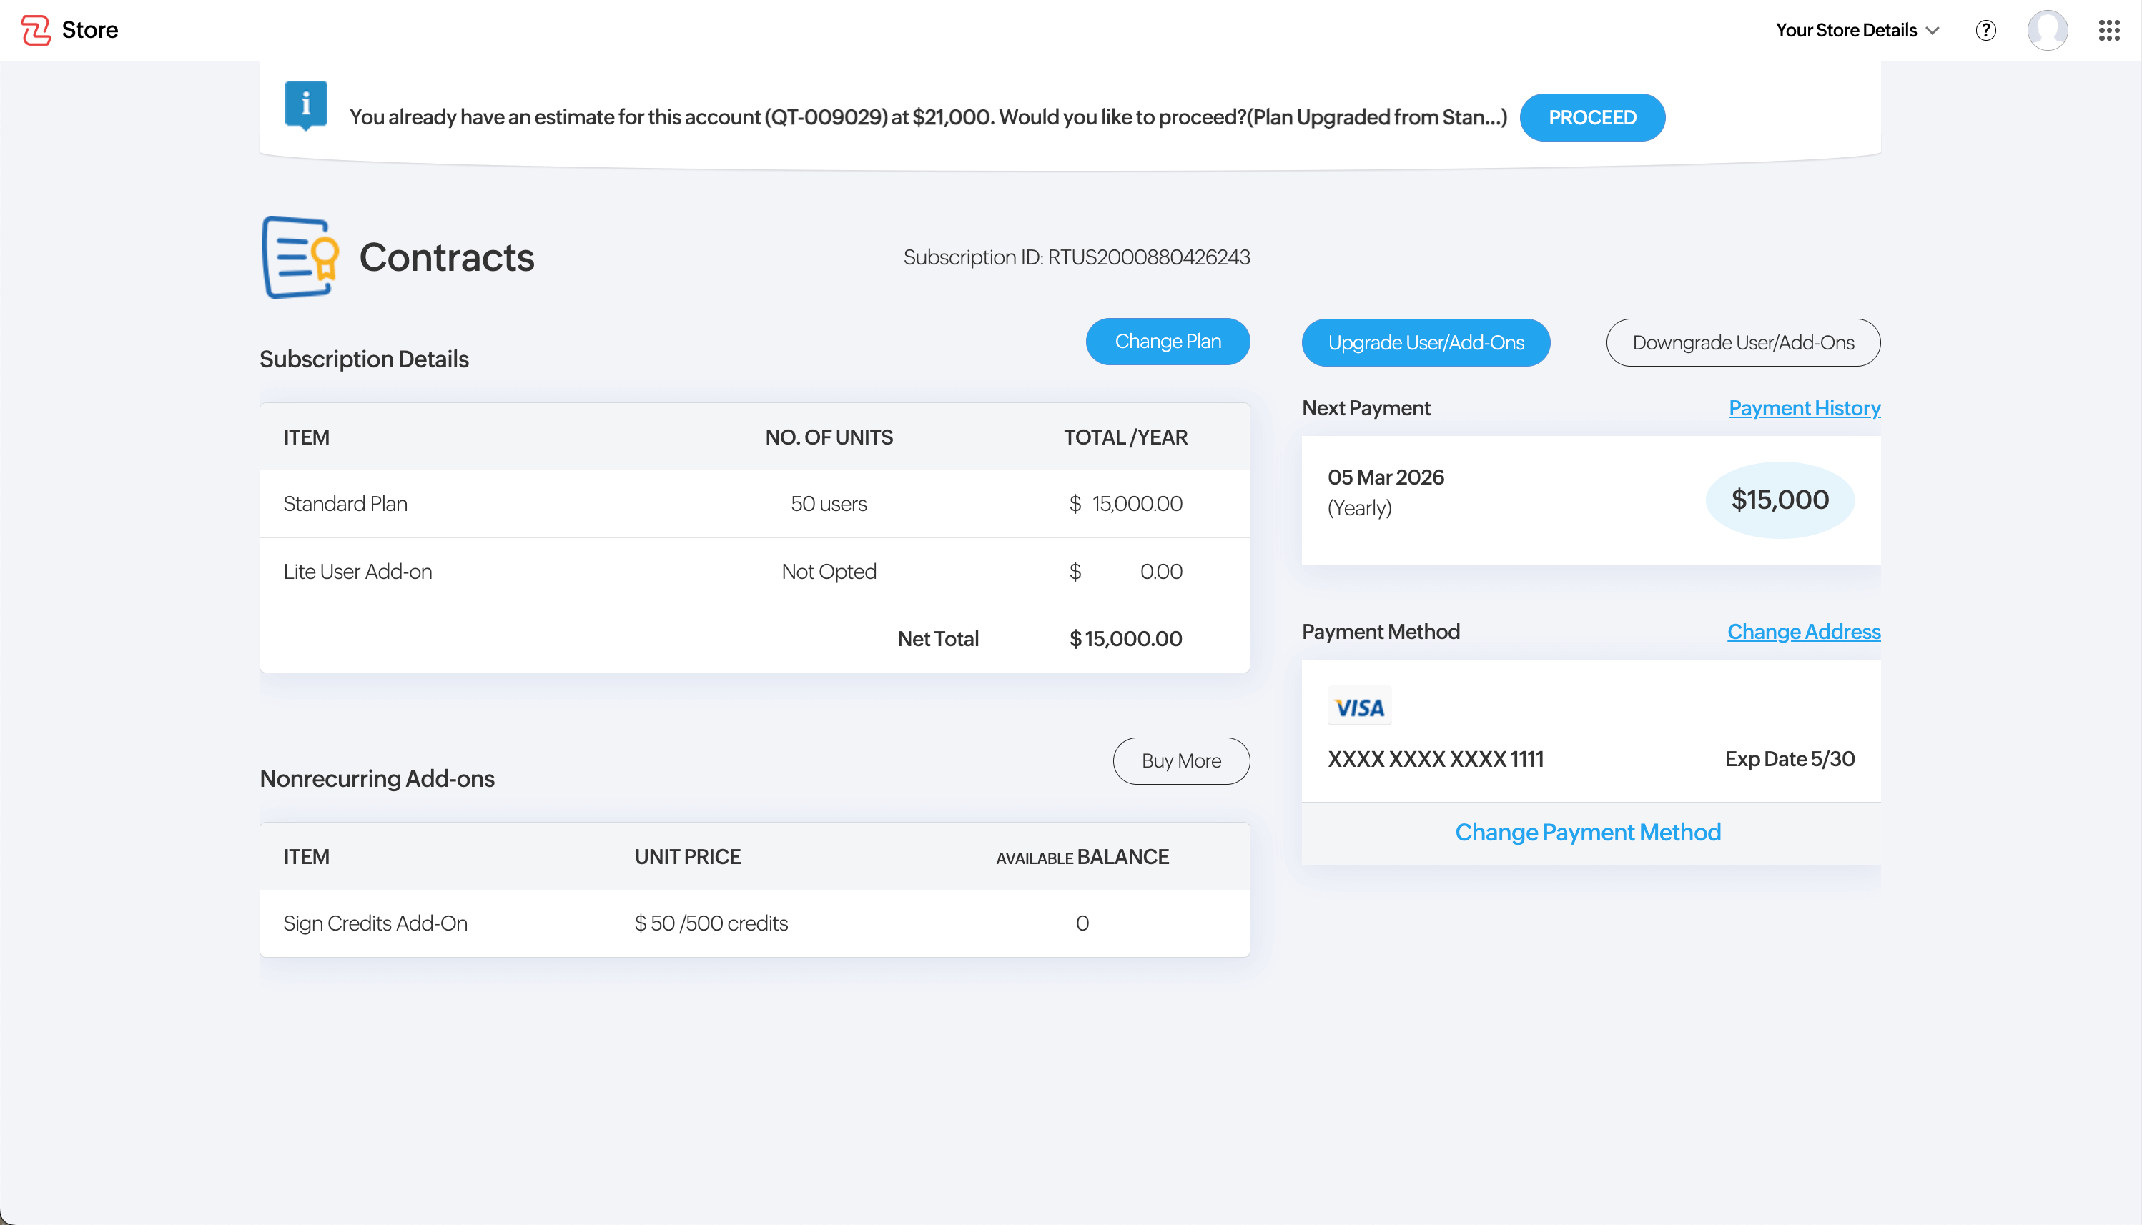Click the $15,000 next payment badge
2142x1225 pixels.
[x=1780, y=500]
